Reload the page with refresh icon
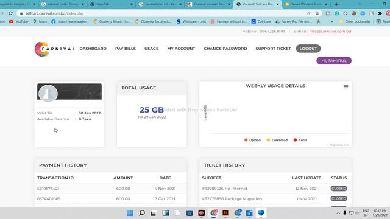The width and height of the screenshot is (390, 219). click(x=10, y=13)
